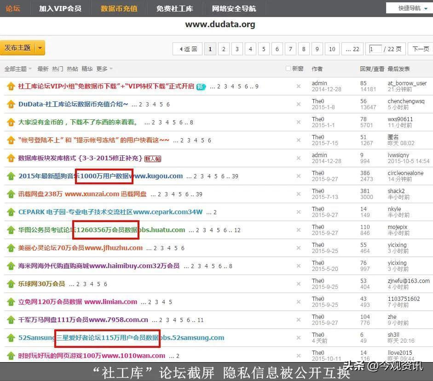
Task: Expand the 全部主题 filter dropdown
Action: pyautogui.click(x=18, y=69)
